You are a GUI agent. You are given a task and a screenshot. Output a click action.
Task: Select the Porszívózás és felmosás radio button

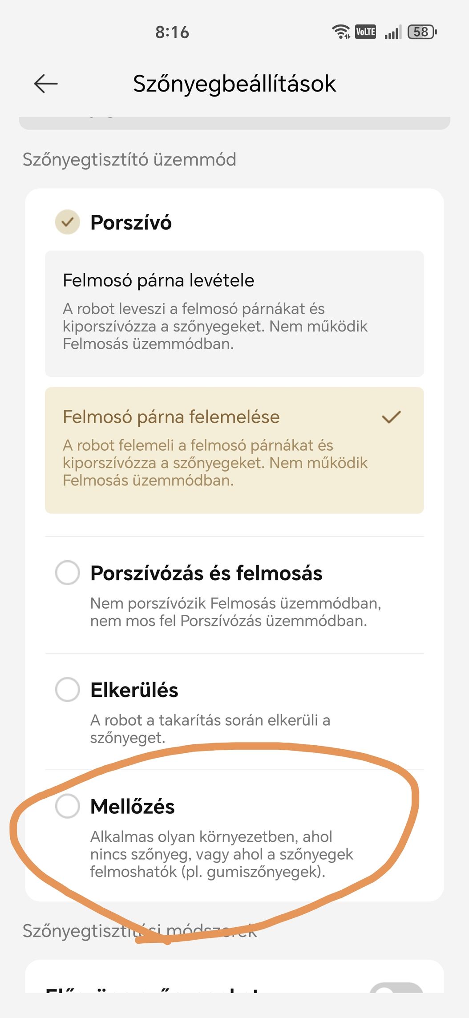67,572
